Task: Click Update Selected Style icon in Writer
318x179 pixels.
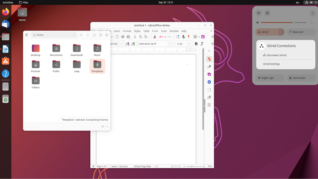Action: [128, 44]
